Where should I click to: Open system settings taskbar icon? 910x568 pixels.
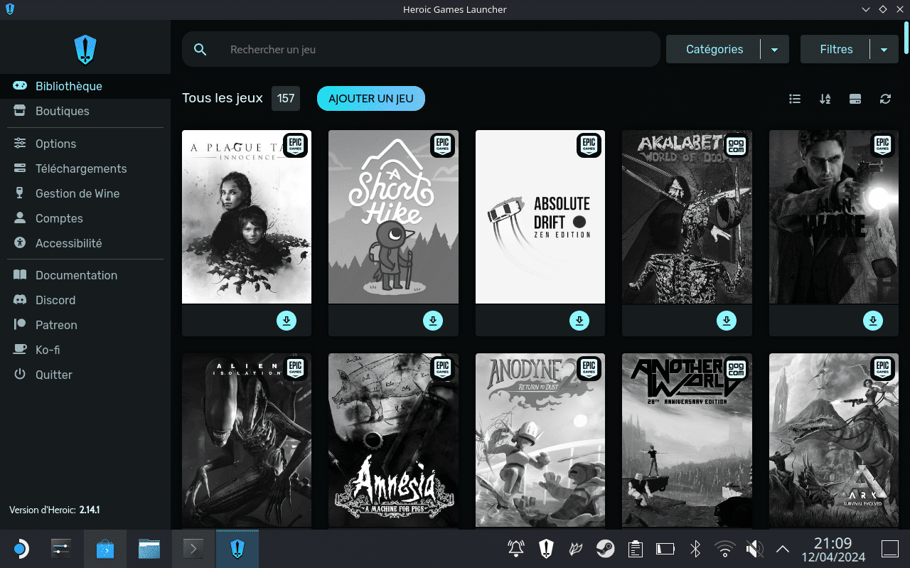coord(61,549)
